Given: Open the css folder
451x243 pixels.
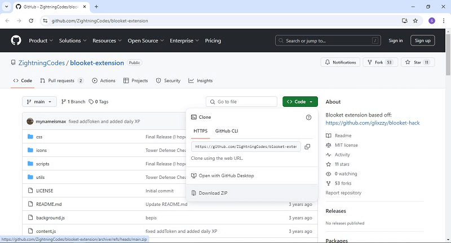Looking at the screenshot, I should pos(39,137).
